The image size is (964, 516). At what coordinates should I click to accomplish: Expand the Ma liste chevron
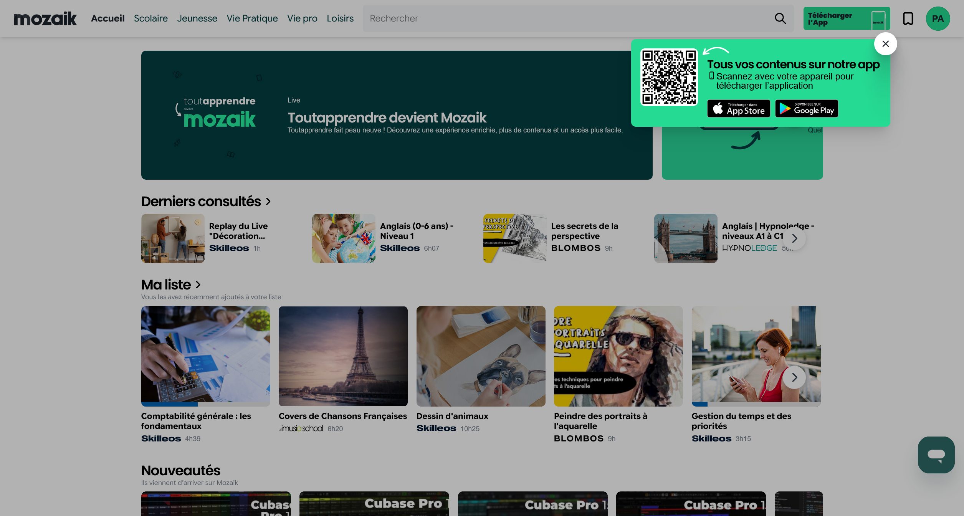click(x=198, y=285)
